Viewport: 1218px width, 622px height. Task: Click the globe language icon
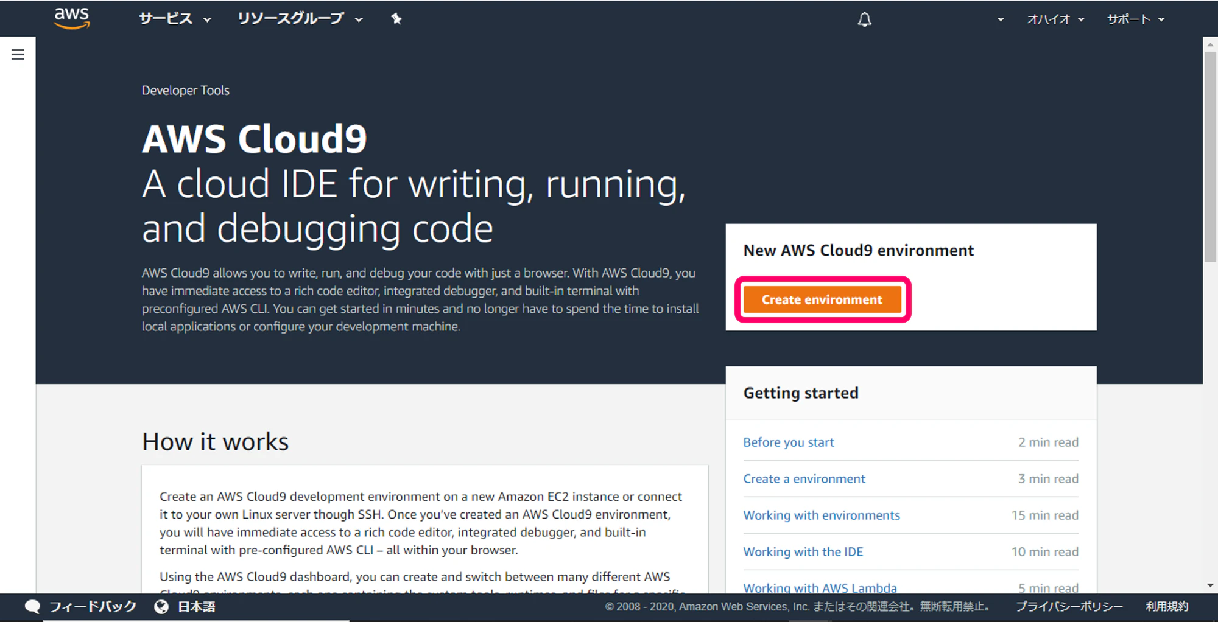[161, 607]
